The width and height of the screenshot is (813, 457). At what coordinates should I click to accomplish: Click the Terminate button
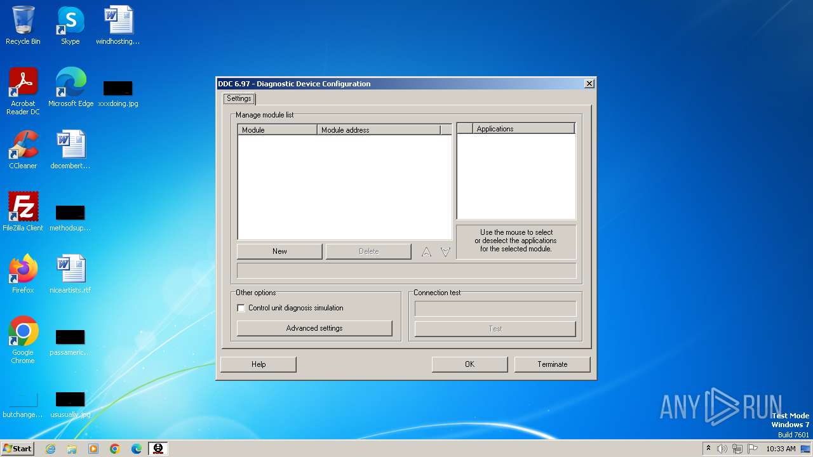click(x=552, y=364)
